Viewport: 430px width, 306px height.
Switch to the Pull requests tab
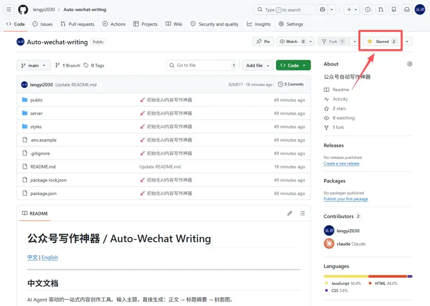(x=77, y=24)
